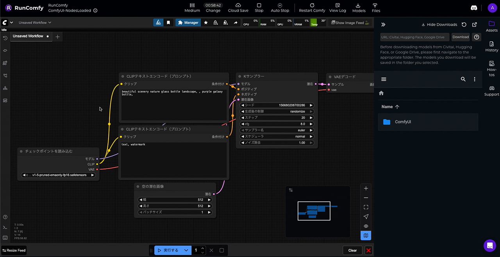Search files with magnifier icon
Image resolution: width=500 pixels, height=257 pixels.
pyautogui.click(x=463, y=79)
